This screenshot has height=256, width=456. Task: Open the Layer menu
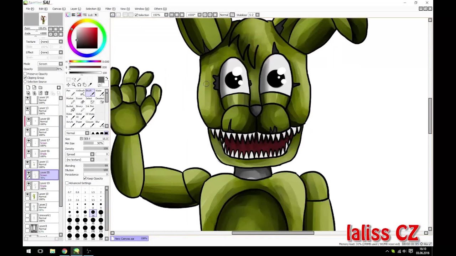[76, 9]
